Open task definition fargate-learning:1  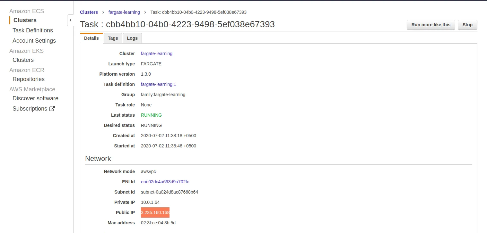[x=159, y=84]
